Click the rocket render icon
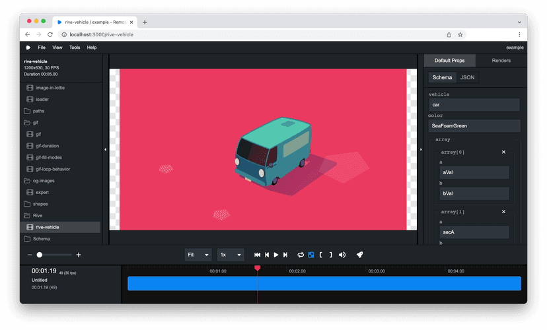 360,255
